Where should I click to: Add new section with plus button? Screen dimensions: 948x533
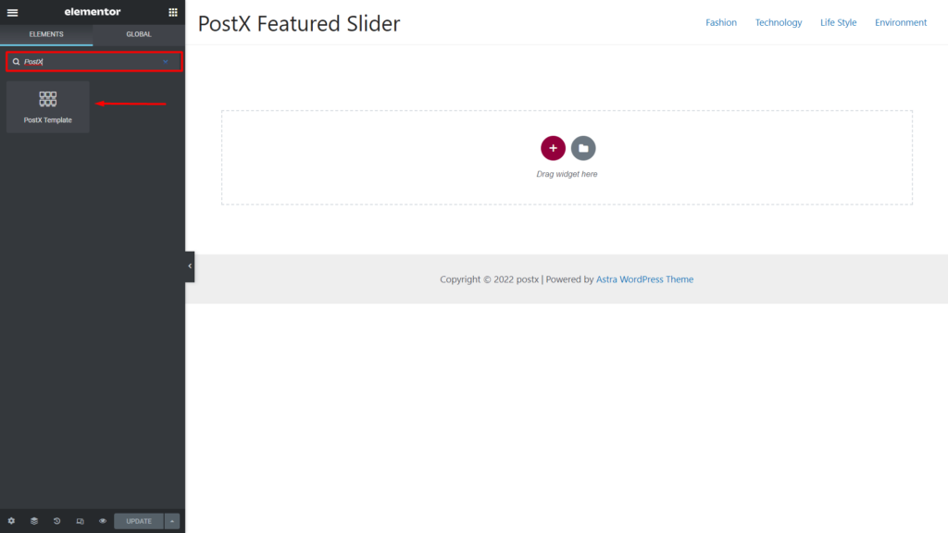tap(553, 148)
